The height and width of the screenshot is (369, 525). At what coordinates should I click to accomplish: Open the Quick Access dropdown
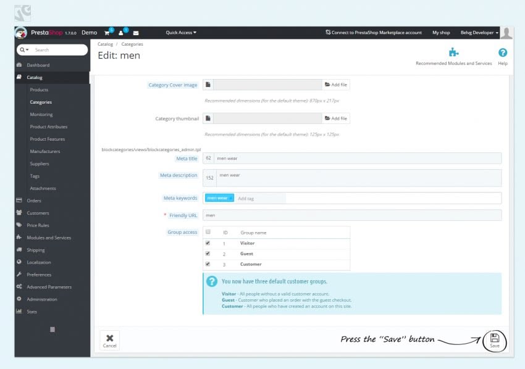click(181, 33)
